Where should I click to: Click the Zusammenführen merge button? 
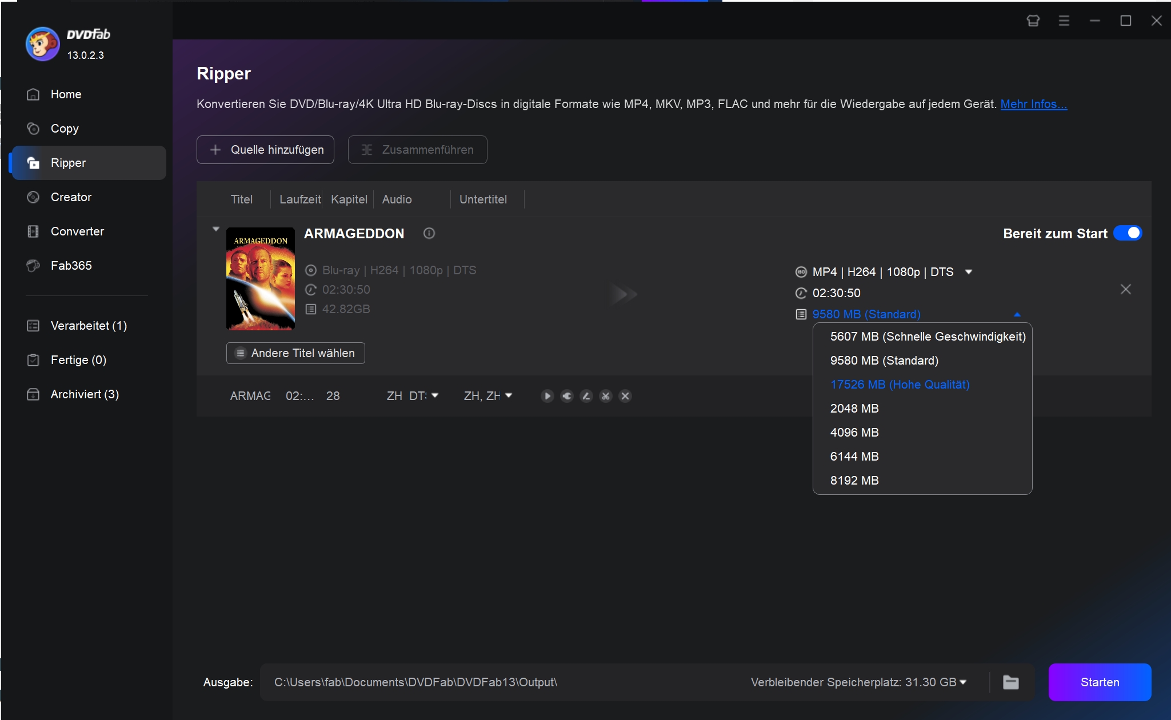417,150
